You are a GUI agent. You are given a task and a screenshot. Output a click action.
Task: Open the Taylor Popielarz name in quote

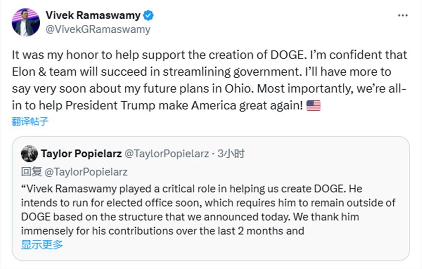(81, 154)
